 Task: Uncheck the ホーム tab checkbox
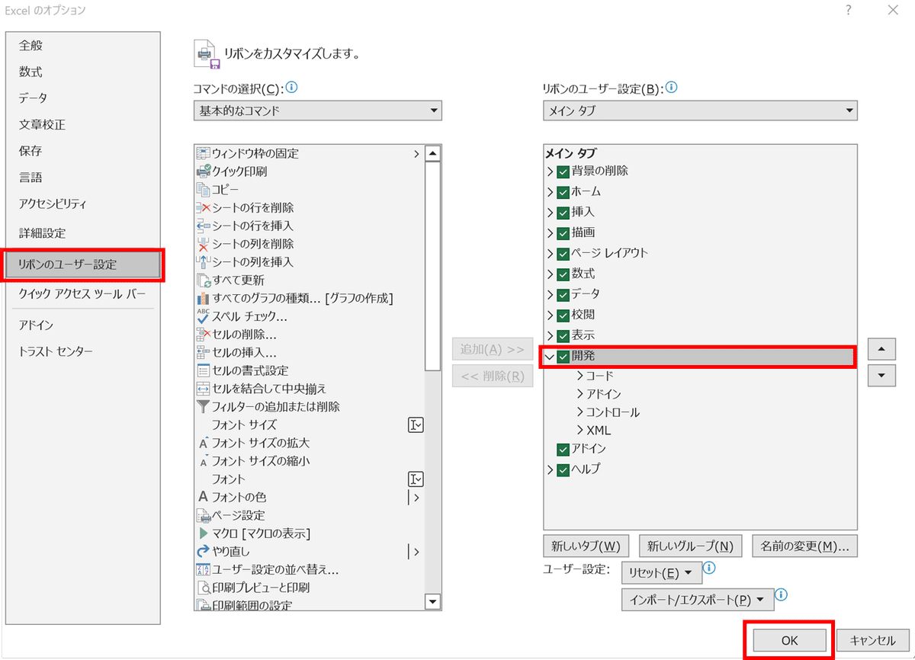point(563,192)
